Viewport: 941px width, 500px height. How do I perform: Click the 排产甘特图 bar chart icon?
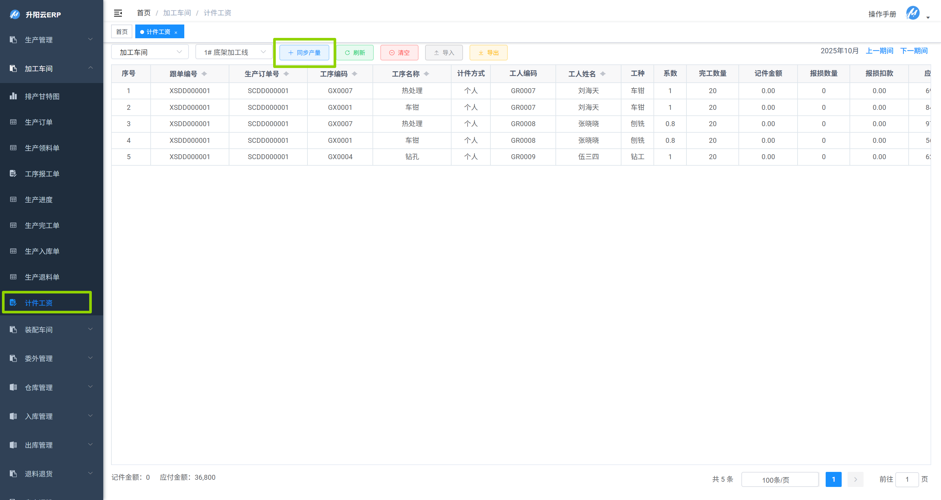[13, 96]
